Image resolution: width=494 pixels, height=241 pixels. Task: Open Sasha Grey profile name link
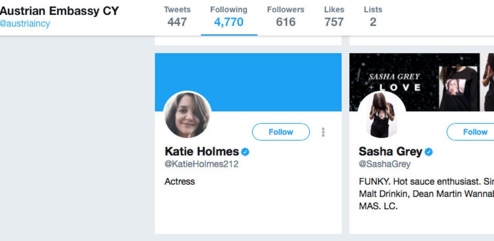click(390, 152)
